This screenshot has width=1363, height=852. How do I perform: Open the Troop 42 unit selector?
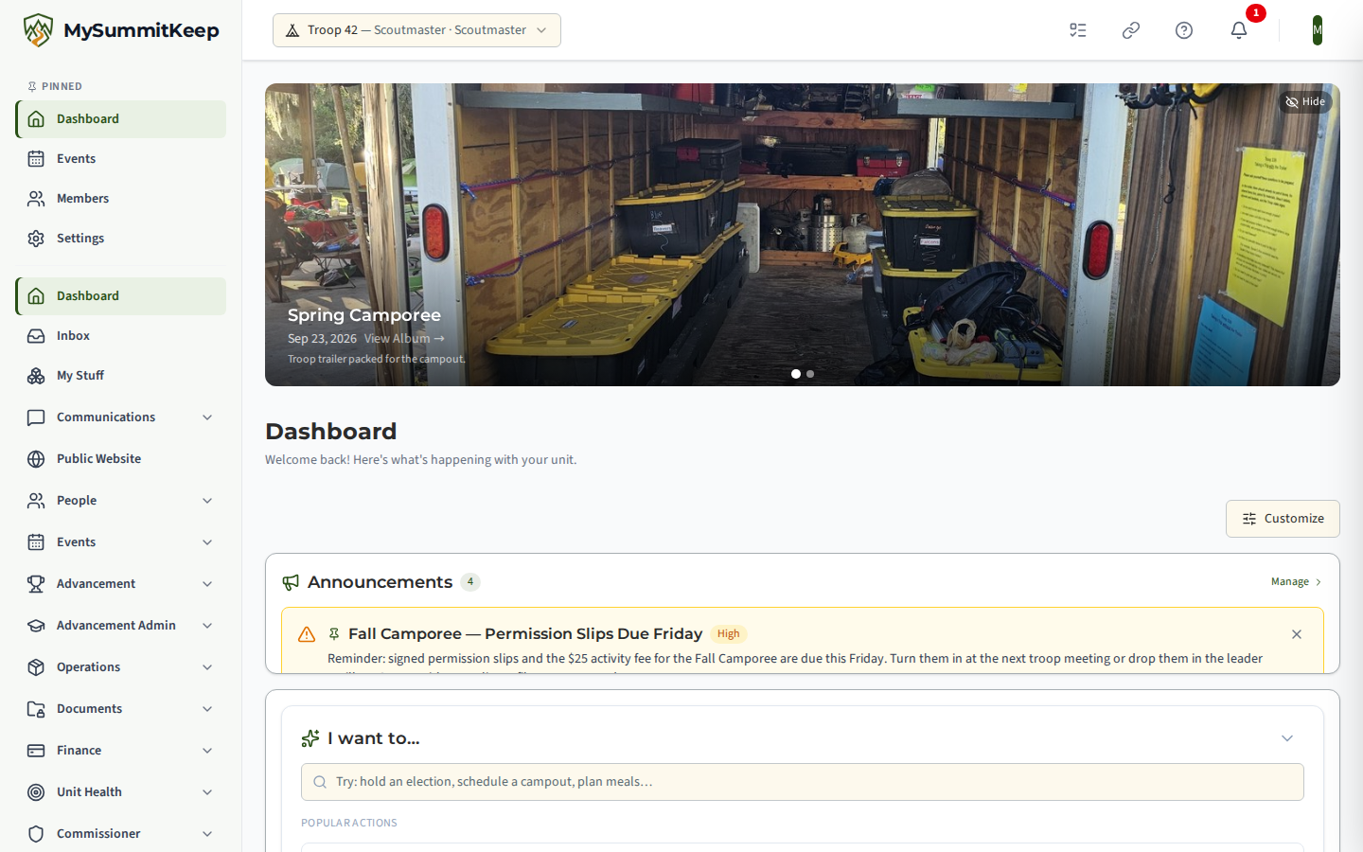click(x=416, y=30)
